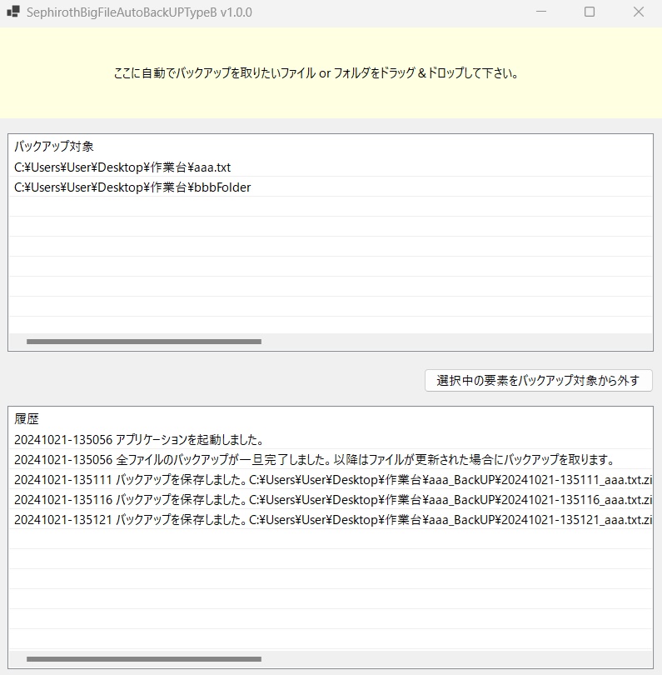
Task: Click the history list horizontal scrollbar
Action: click(x=144, y=659)
